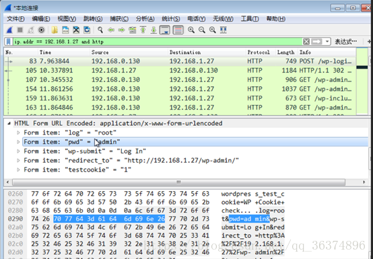373x259 pixels.
Task: Open capture options gear icon
Action: tap(41, 30)
